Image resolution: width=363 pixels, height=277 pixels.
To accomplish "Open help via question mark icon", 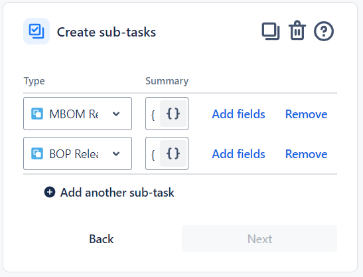I will point(324,31).
